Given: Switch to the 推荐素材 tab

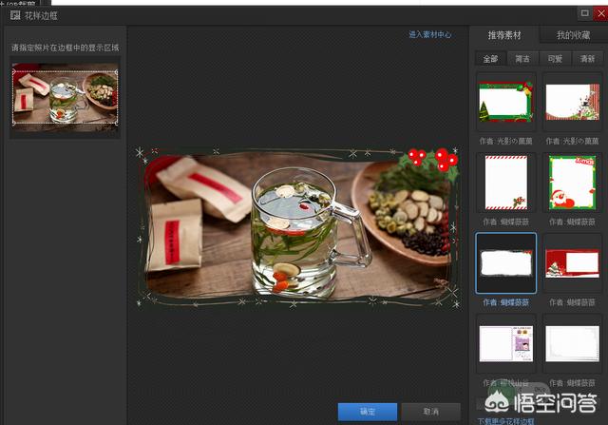Looking at the screenshot, I should tap(504, 35).
